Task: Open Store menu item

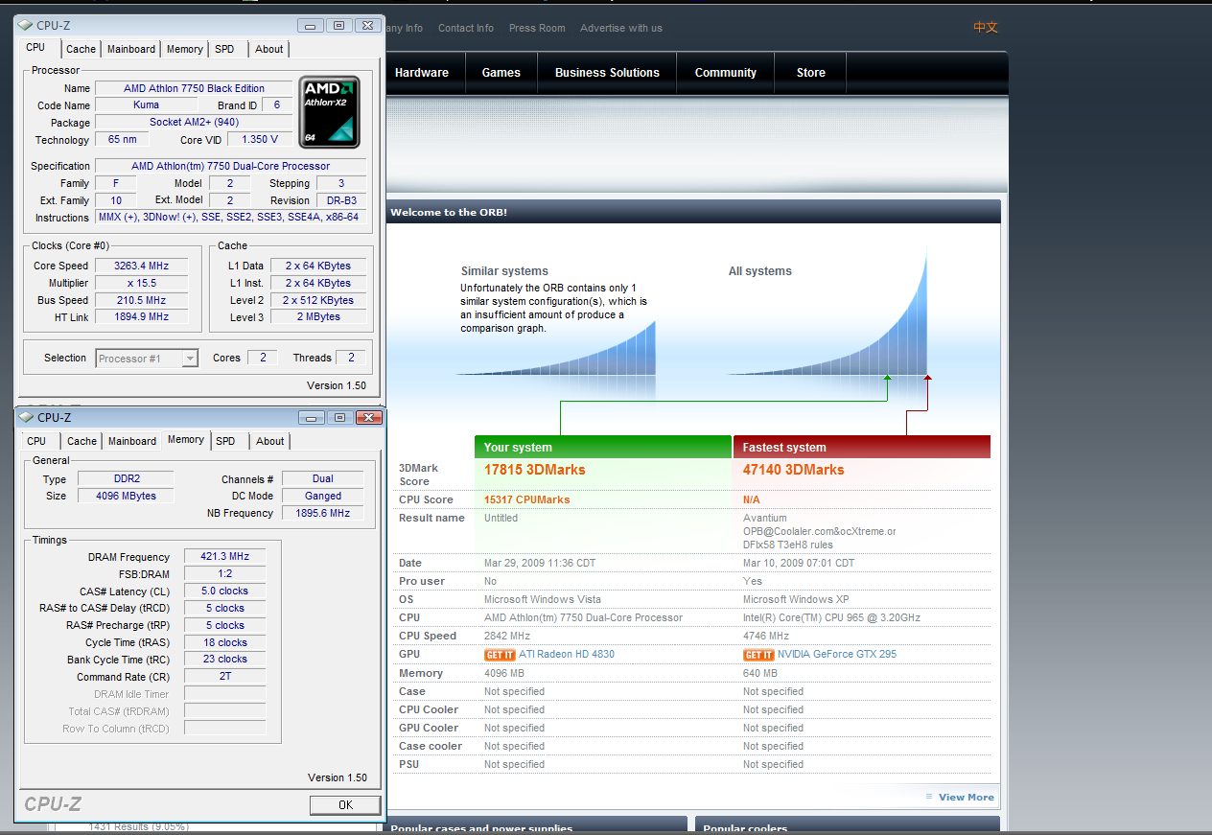Action: [x=811, y=73]
